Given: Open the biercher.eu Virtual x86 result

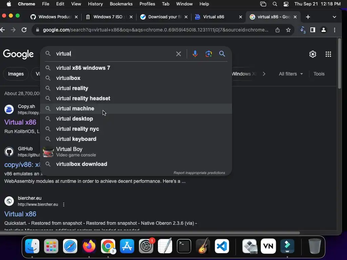Looking at the screenshot, I should tap(20, 214).
